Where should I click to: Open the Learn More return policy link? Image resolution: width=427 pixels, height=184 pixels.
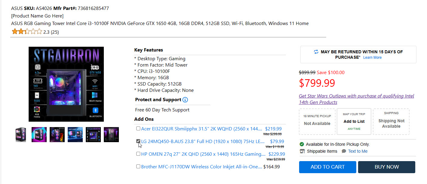(372, 58)
